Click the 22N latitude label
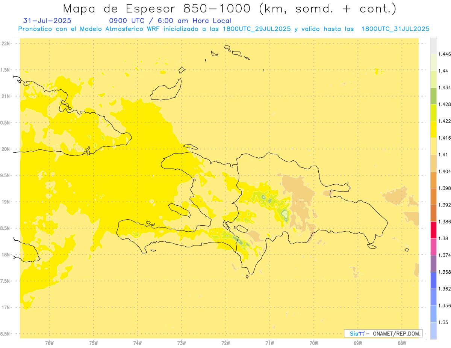451x348 pixels. coord(6,44)
